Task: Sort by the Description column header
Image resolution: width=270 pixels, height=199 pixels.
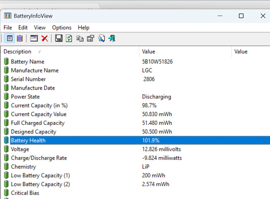Action: pos(18,52)
